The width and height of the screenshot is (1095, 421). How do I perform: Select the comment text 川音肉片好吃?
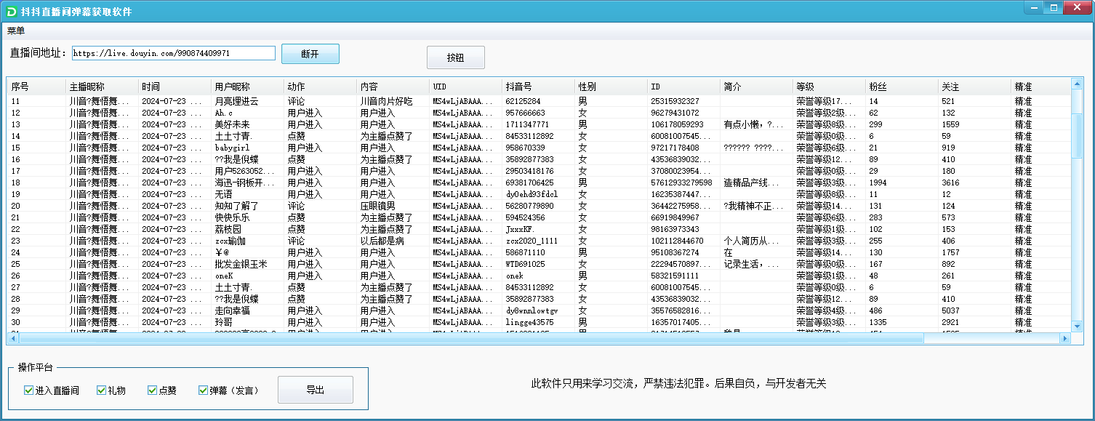pyautogui.click(x=386, y=101)
